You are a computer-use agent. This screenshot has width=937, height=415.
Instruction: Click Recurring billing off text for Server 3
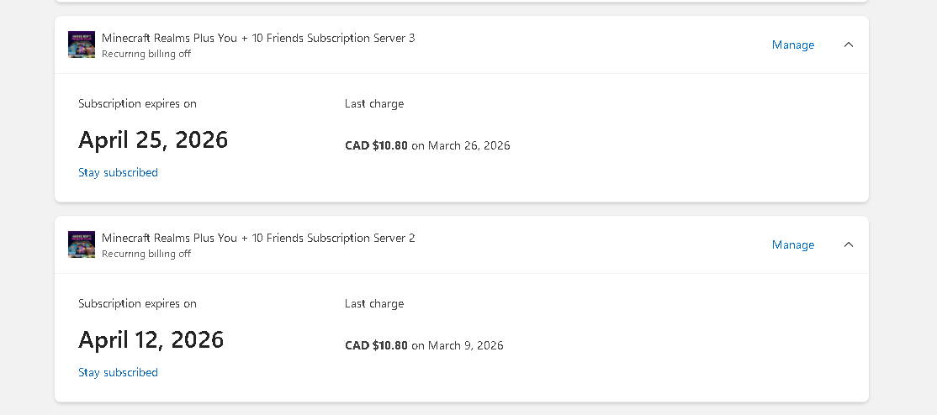click(x=146, y=54)
